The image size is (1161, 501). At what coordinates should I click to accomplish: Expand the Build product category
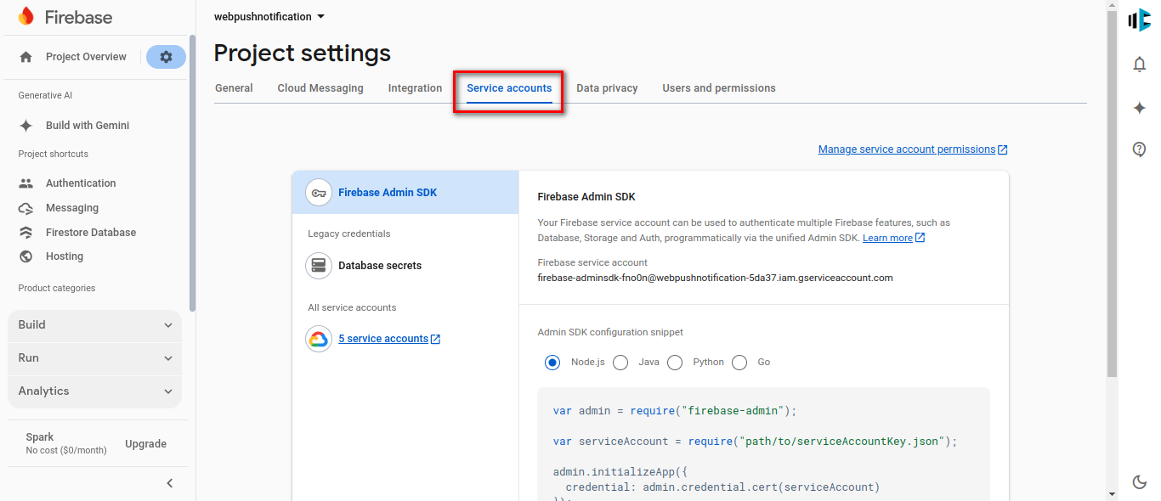94,325
